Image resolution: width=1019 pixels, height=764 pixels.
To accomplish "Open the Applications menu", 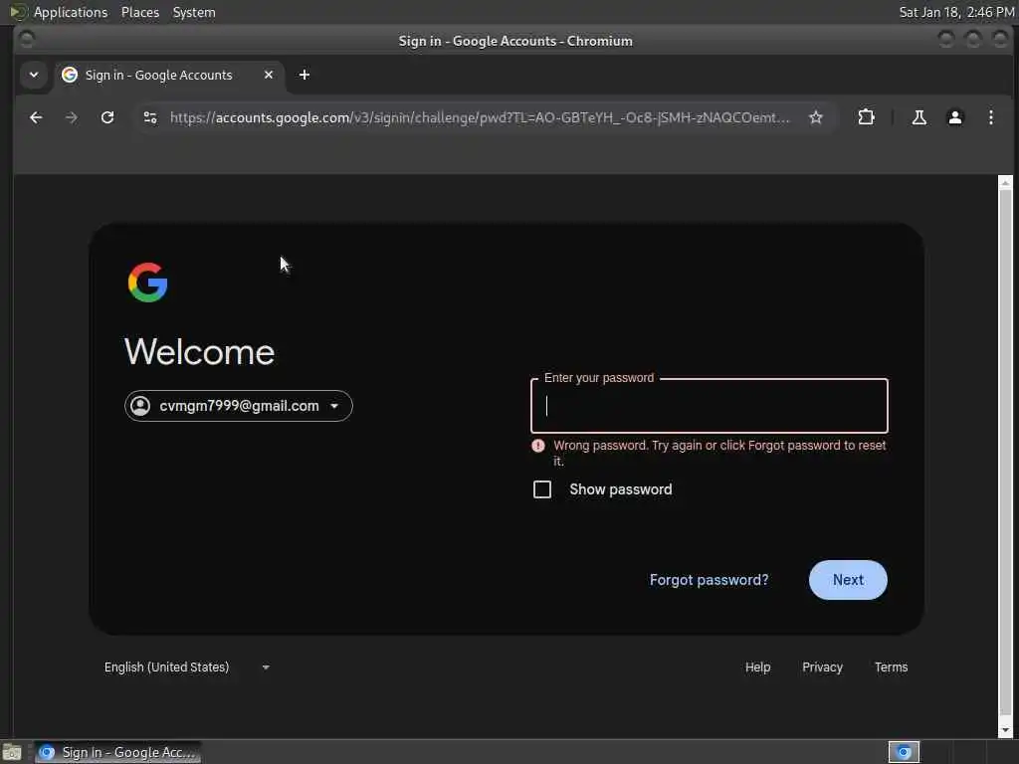I will 71,12.
